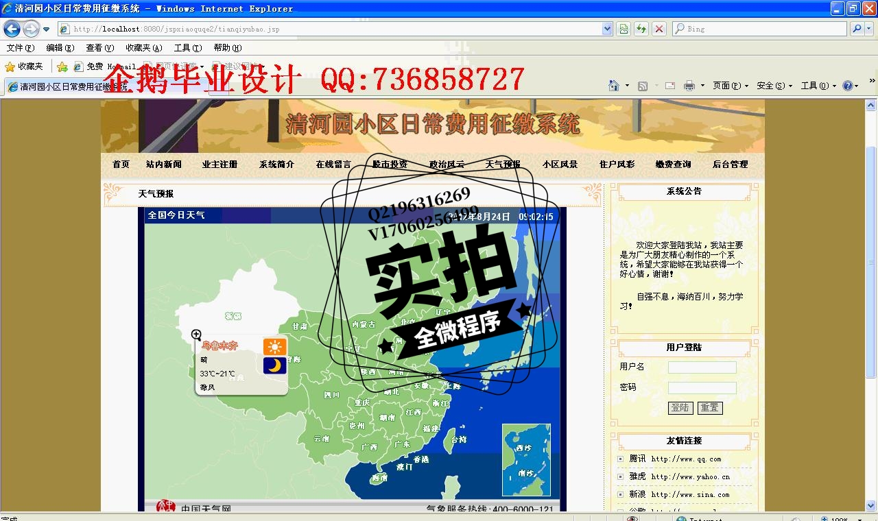This screenshot has height=521, width=878.
Task: Click the 用户名 input field
Action: click(702, 367)
